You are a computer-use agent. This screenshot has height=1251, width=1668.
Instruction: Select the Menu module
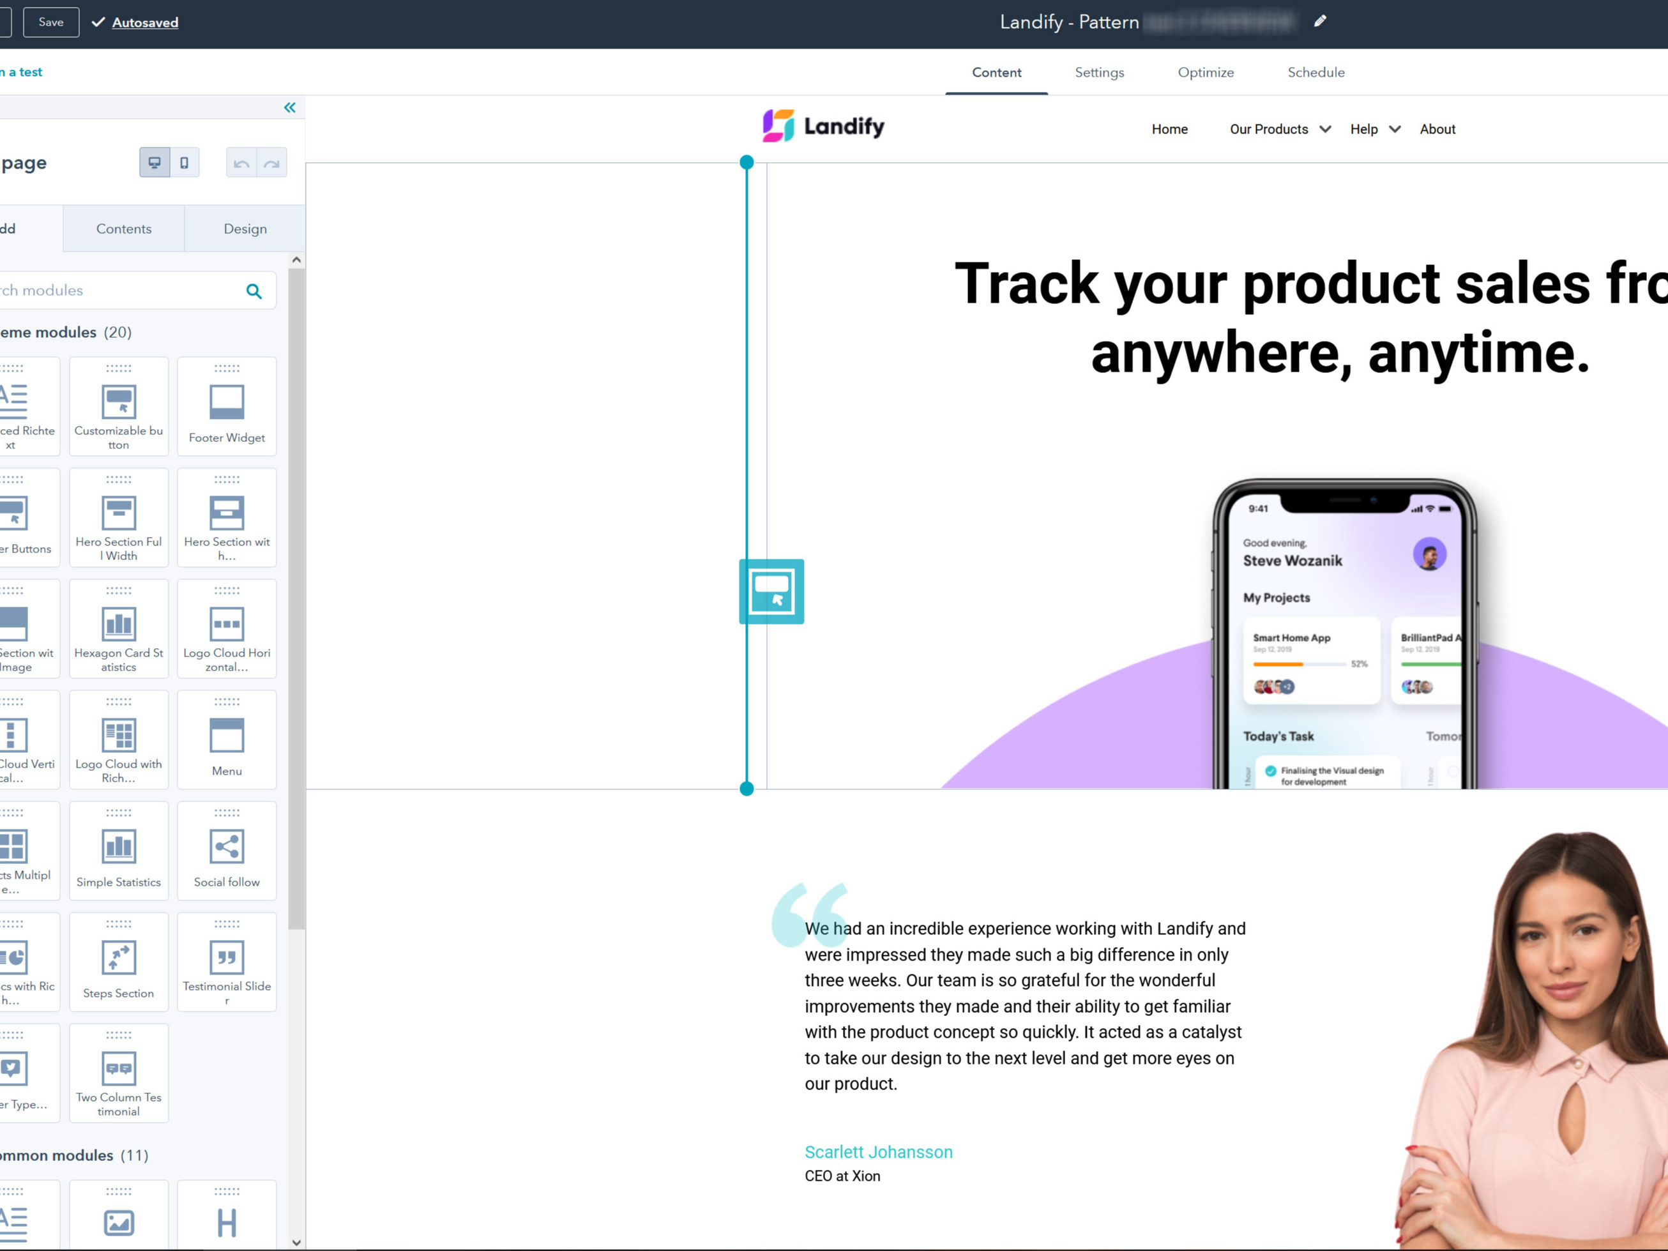tap(227, 739)
